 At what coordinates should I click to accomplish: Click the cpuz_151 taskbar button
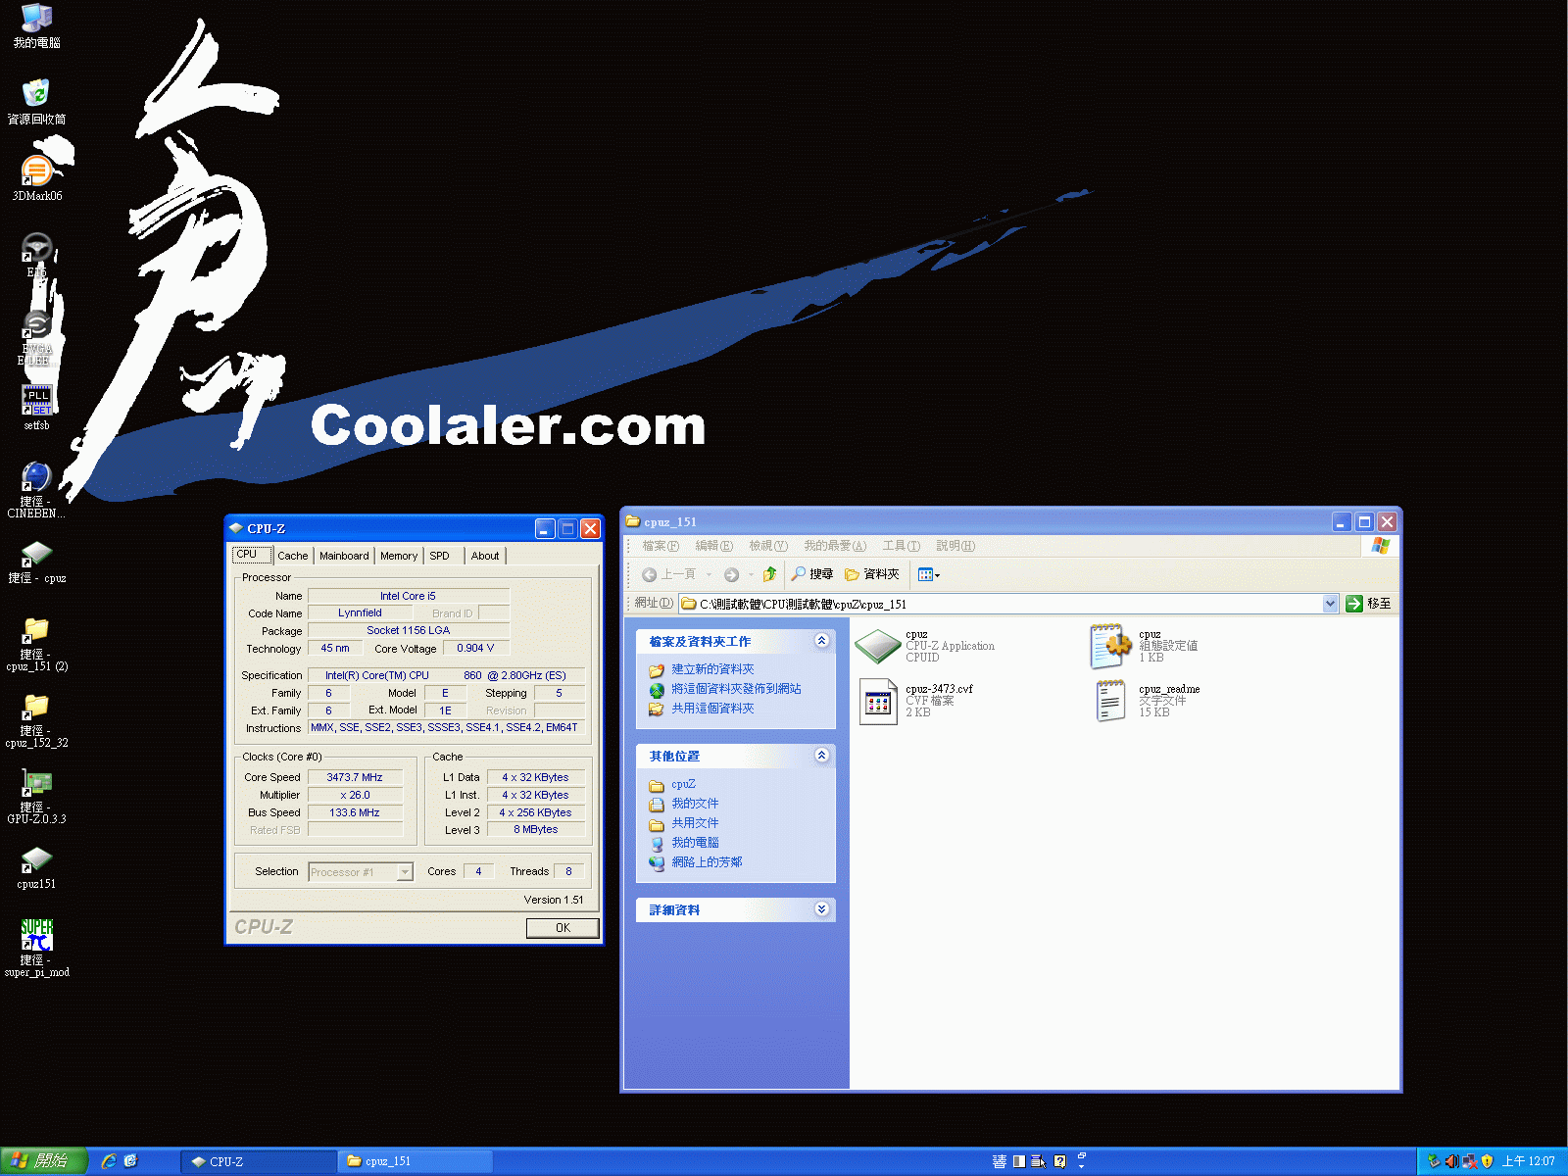(416, 1161)
